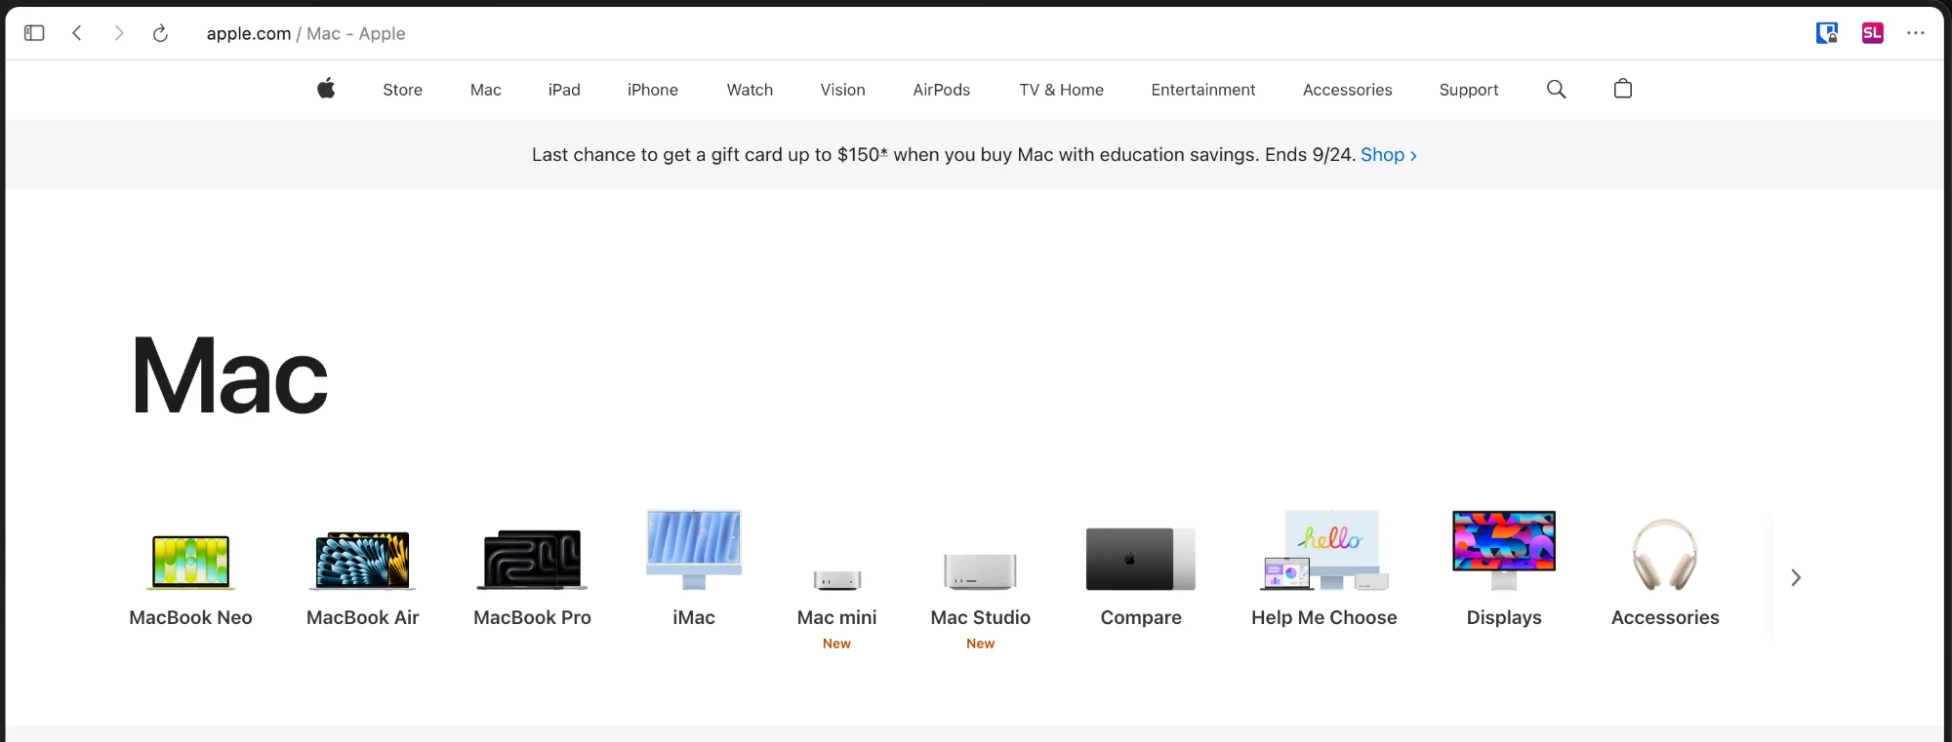The width and height of the screenshot is (1952, 742).
Task: Click the Mac Studio text label
Action: [x=981, y=617]
